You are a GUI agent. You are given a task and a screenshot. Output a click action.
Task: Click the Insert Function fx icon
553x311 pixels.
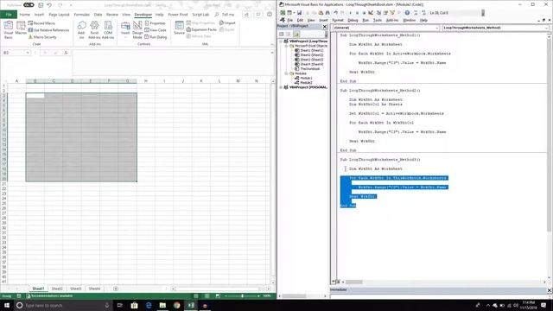point(66,53)
